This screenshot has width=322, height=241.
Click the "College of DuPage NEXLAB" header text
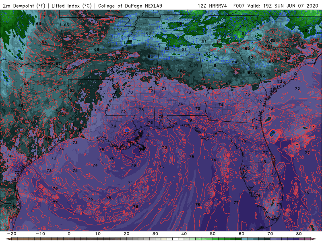[x=130, y=6]
